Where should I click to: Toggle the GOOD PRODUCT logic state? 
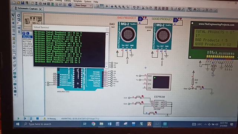[x=176, y=20]
